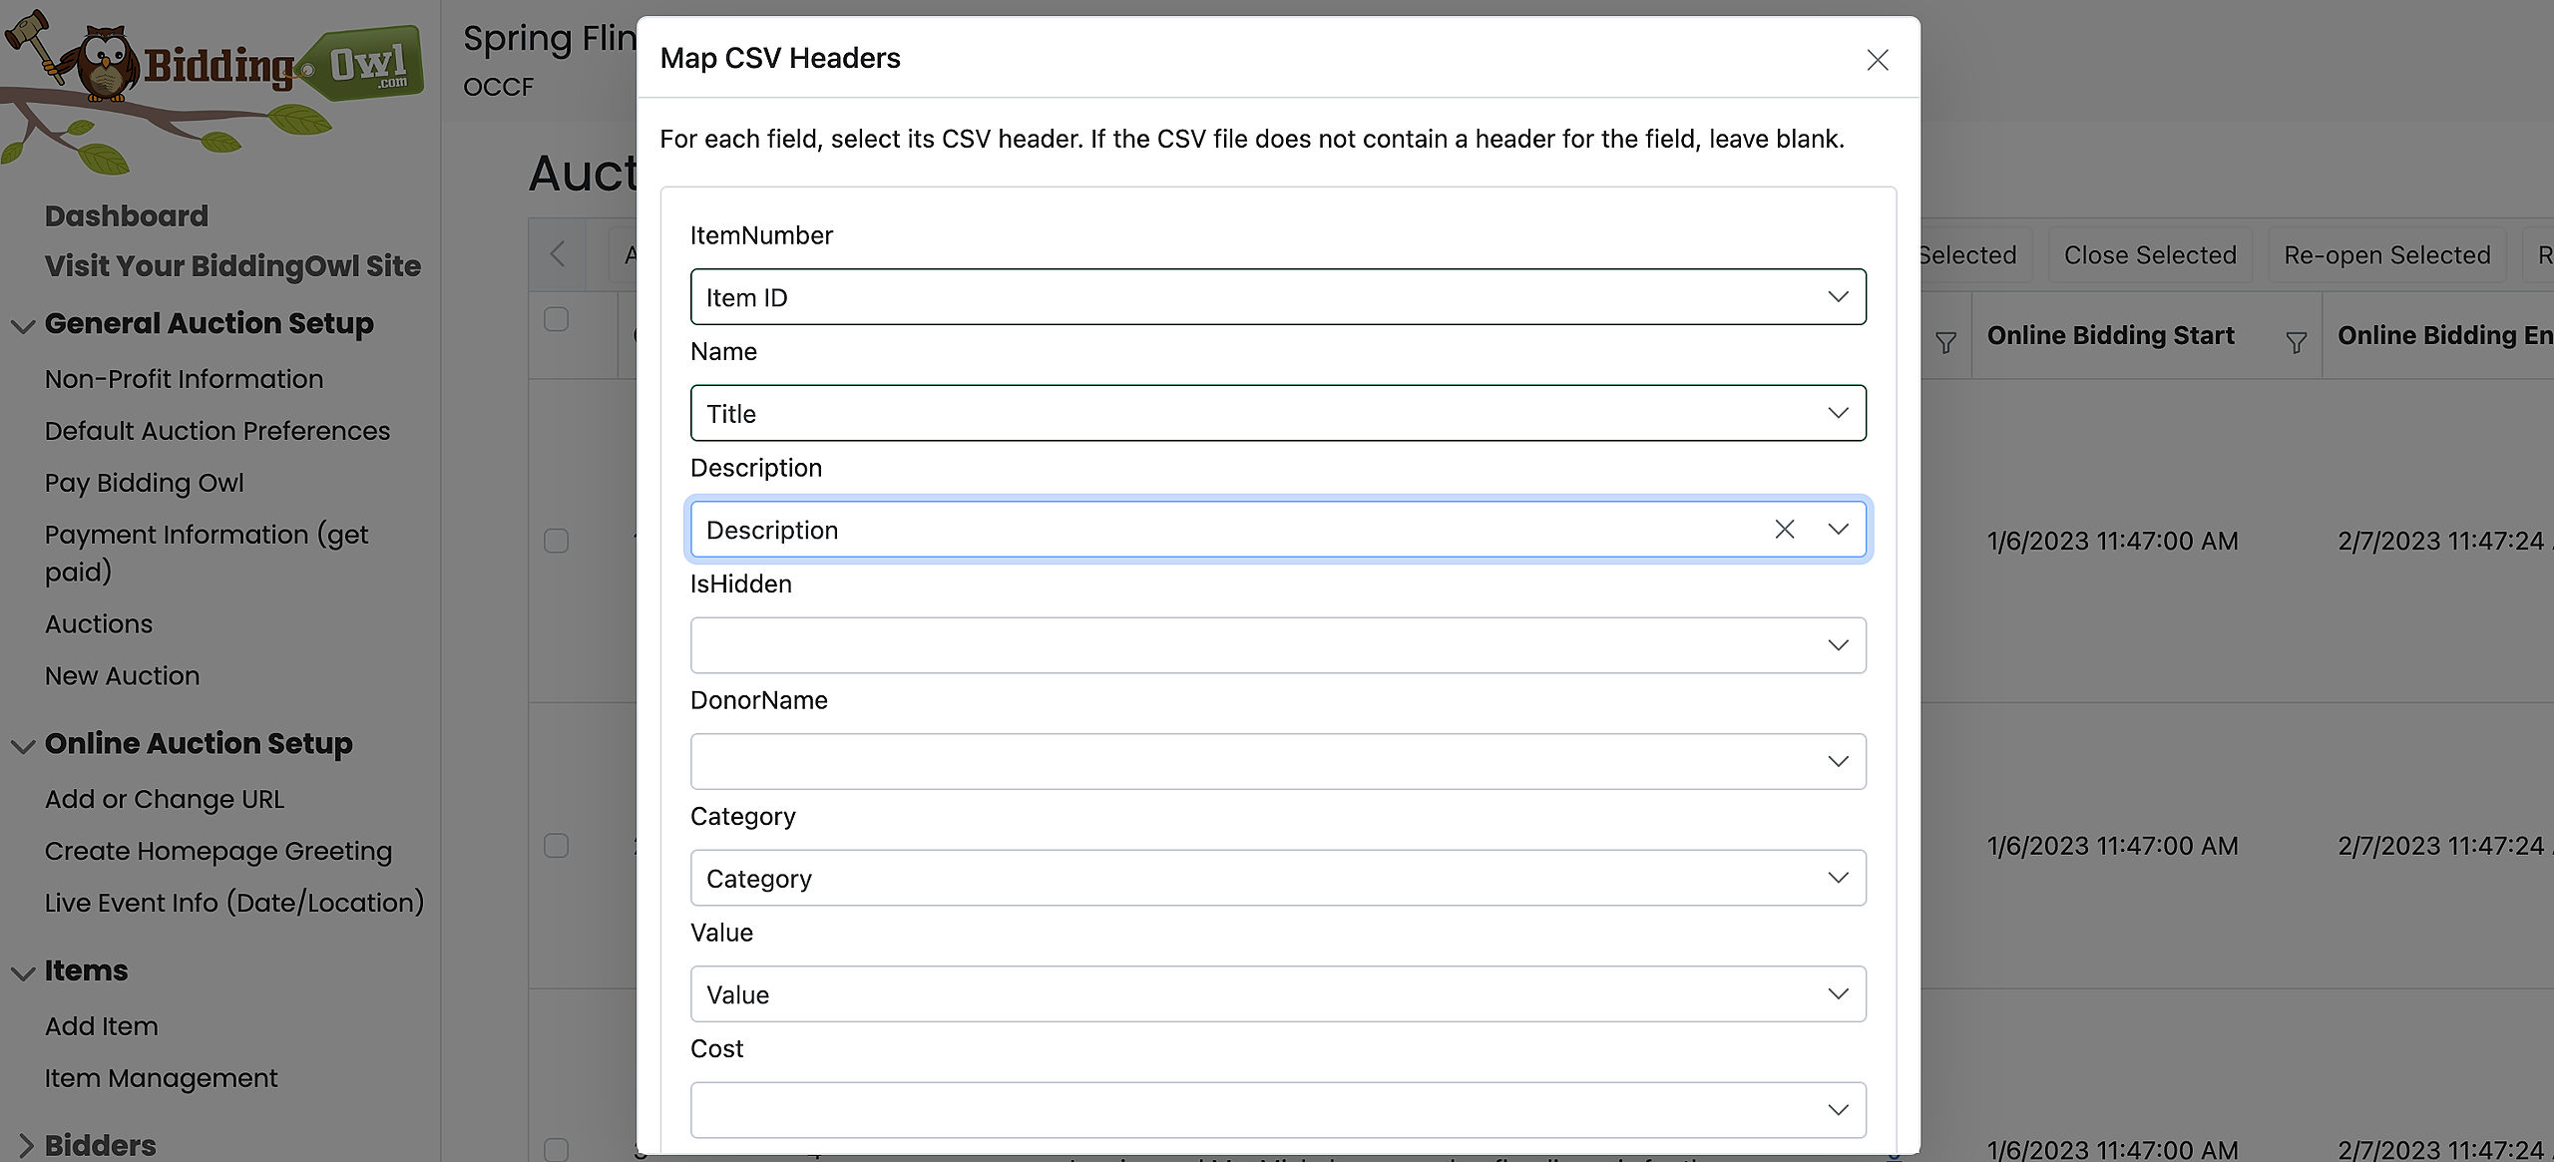
Task: Open Item Management in the sidebar
Action: (161, 1078)
